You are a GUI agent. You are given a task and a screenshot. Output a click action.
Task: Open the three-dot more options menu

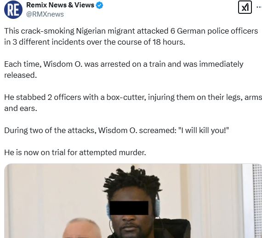pyautogui.click(x=259, y=7)
